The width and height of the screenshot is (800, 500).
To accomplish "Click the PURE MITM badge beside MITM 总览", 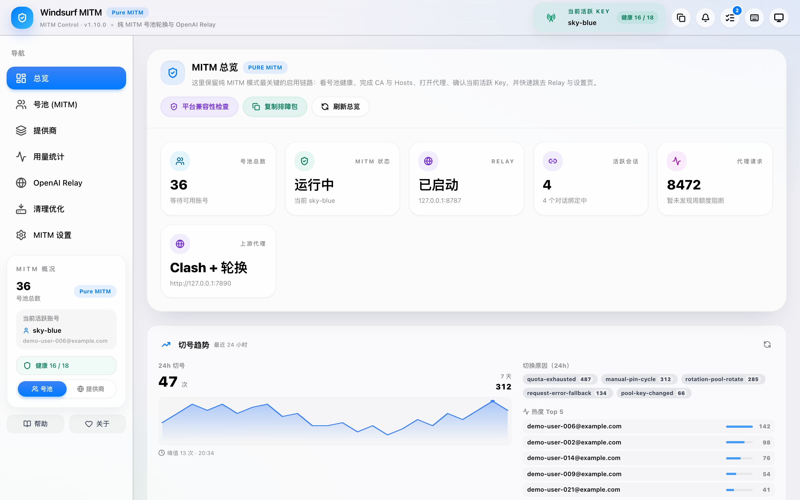I will 265,67.
